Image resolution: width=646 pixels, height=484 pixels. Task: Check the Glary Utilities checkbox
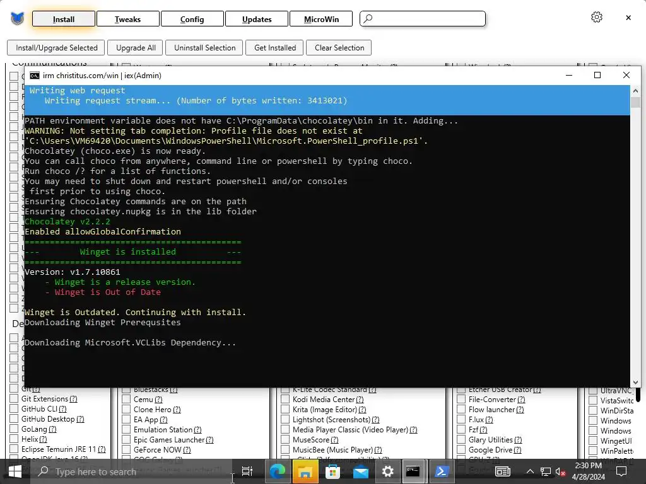461,439
